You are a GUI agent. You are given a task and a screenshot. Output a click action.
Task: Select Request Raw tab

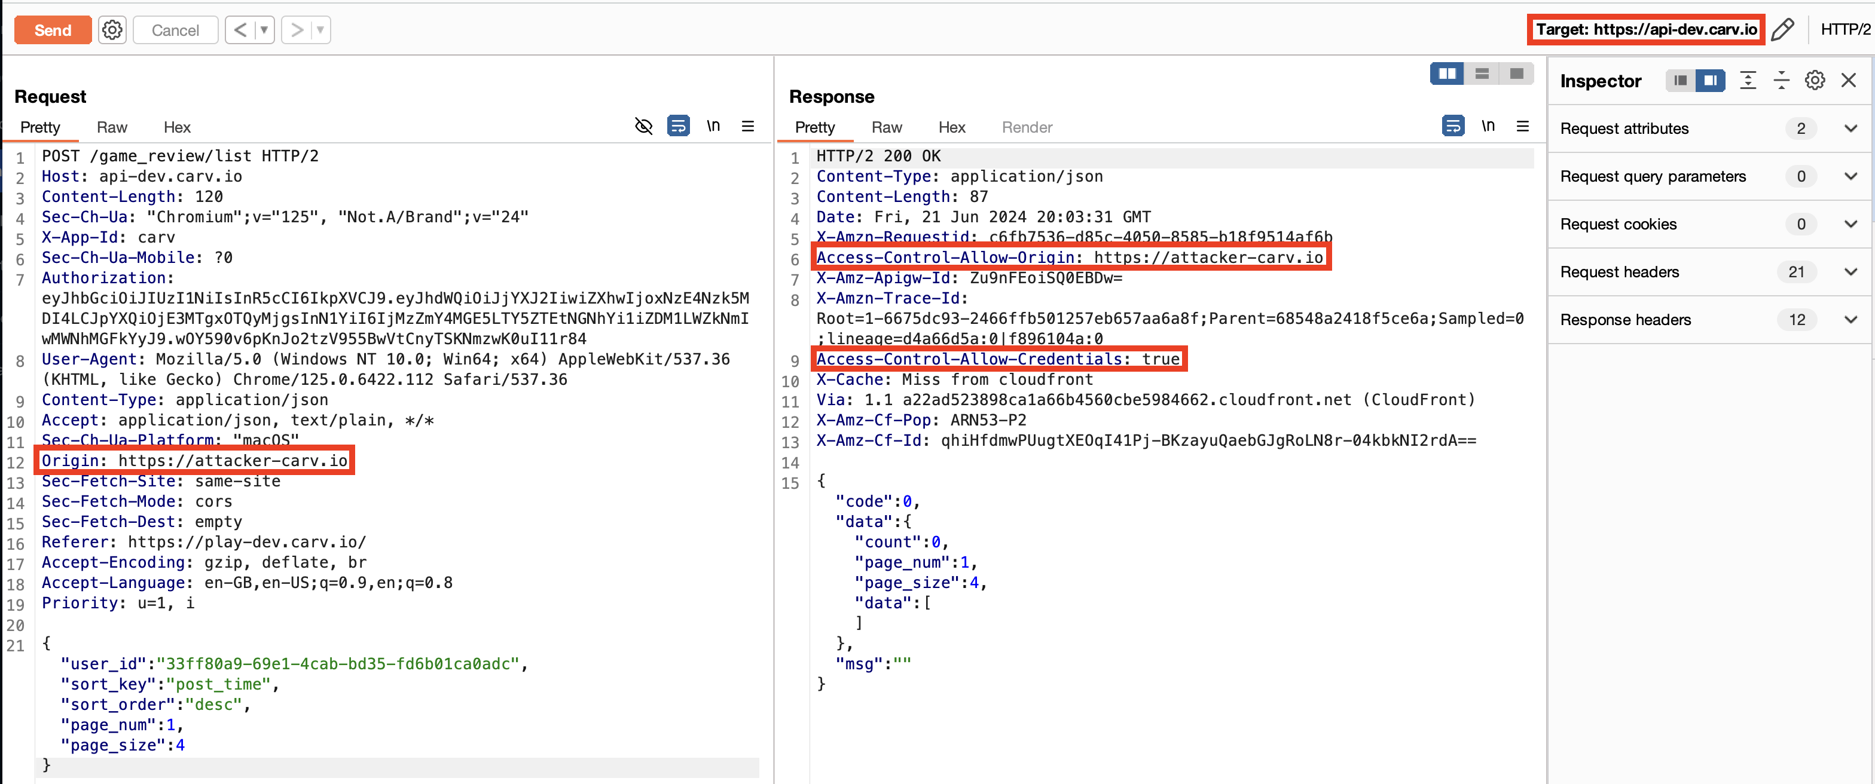pos(112,127)
